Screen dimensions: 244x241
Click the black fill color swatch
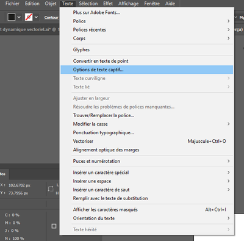pyautogui.click(x=12, y=17)
